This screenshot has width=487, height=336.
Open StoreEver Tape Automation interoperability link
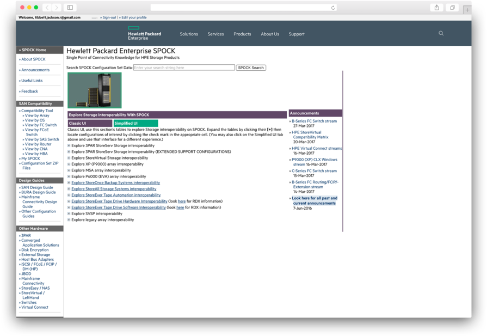point(116,195)
